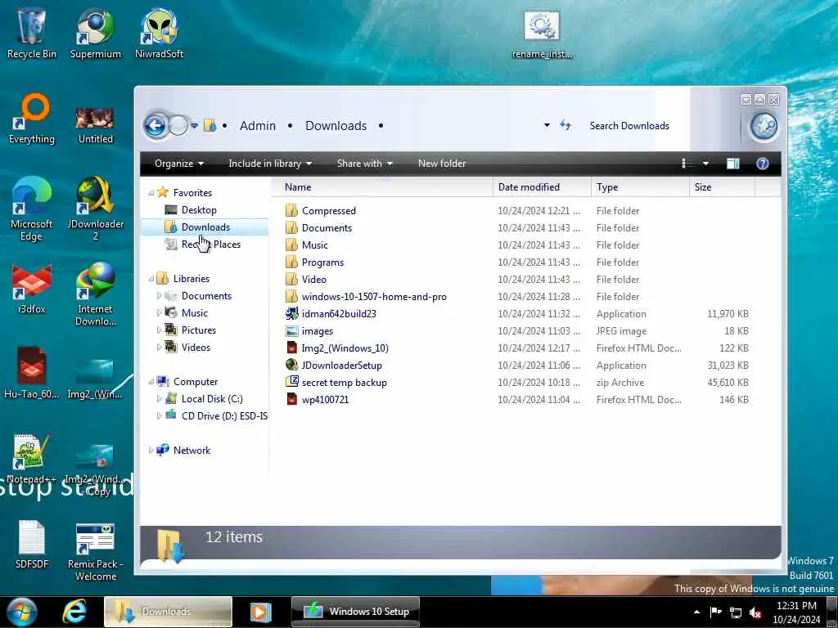
Task: Click the Windows Start orb
Action: coord(22,612)
